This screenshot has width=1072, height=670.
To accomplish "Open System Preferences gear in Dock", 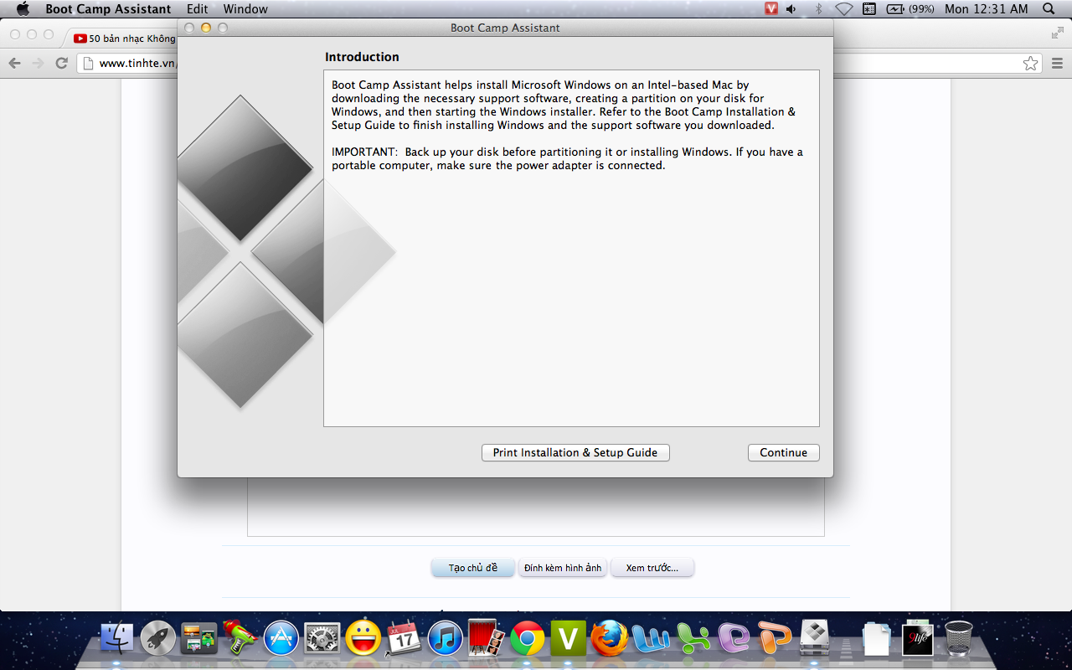I will coord(322,639).
